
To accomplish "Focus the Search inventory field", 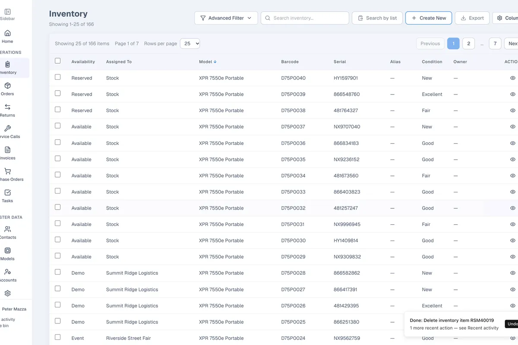I will [305, 18].
